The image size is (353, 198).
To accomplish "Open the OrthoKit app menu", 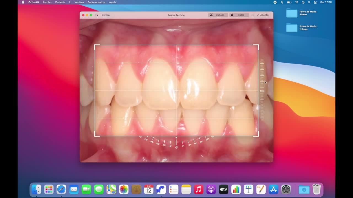I will pos(34,2).
